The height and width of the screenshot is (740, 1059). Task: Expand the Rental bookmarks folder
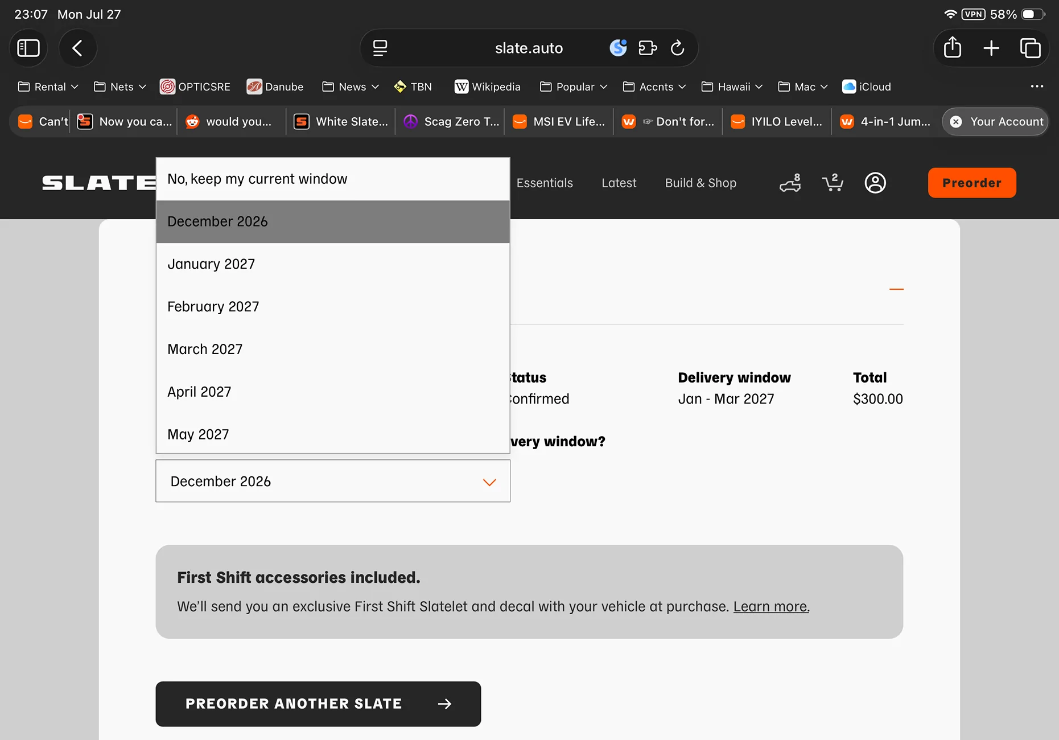tap(48, 87)
